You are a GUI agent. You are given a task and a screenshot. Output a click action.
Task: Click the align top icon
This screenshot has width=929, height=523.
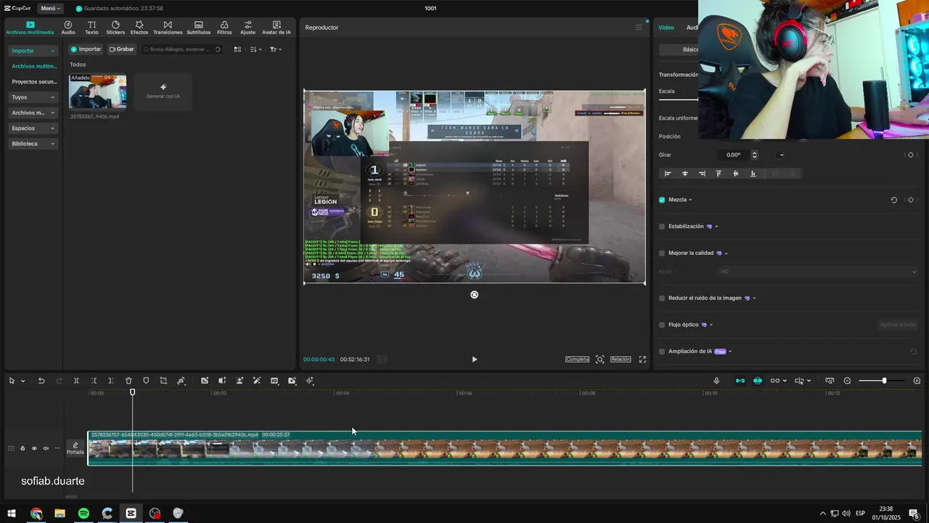click(x=719, y=174)
